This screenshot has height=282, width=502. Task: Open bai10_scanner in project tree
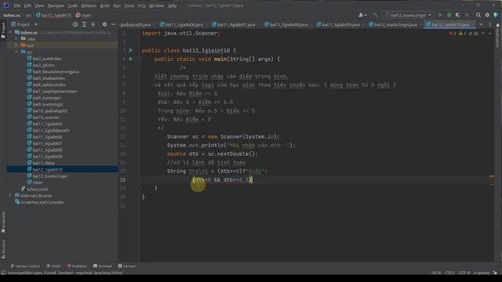pos(45,117)
